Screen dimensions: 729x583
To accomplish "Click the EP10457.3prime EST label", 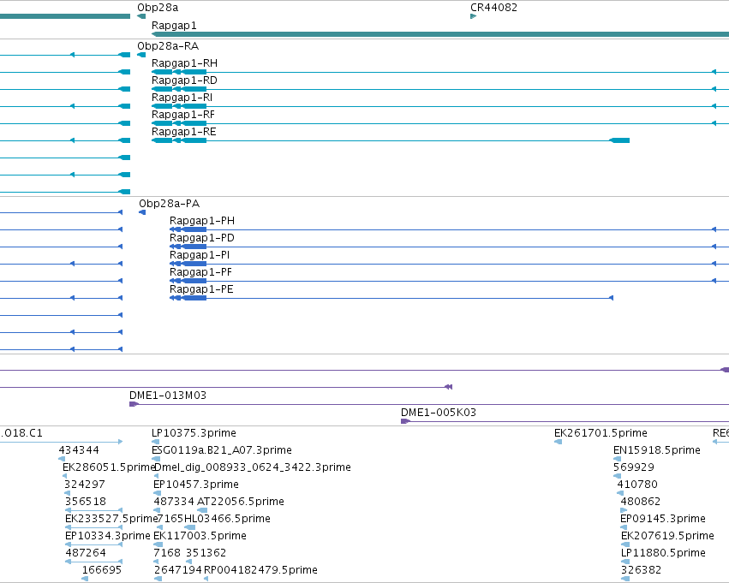I will [196, 485].
